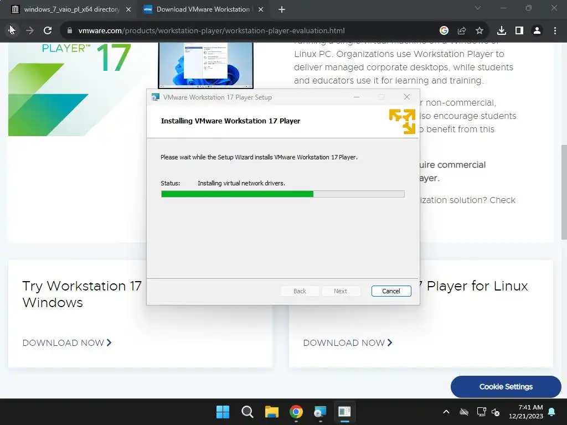Click the browser Back arrow button
The width and height of the screenshot is (567, 425).
point(12,30)
